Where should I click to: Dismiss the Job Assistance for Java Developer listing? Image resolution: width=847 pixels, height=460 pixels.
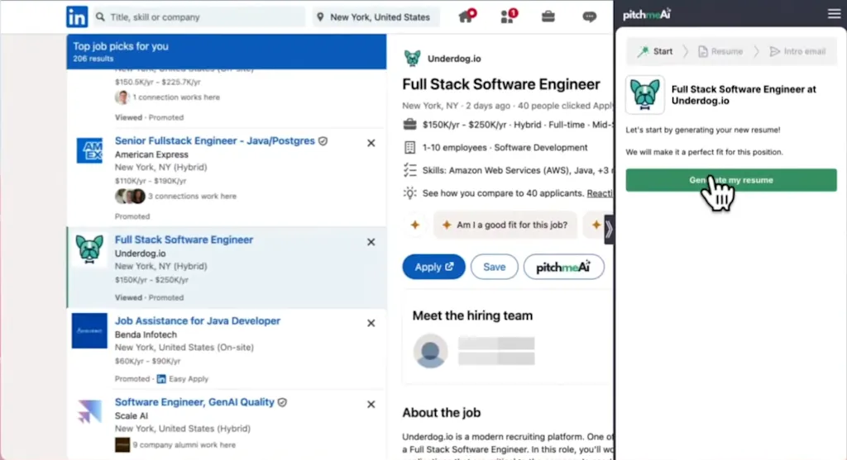371,323
